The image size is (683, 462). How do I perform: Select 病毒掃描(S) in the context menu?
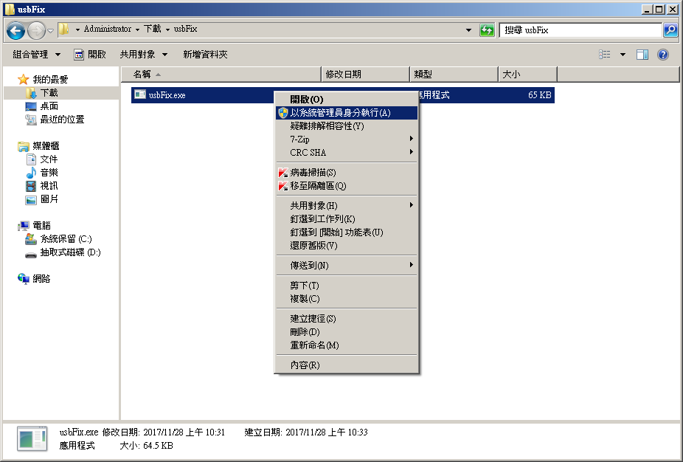[313, 173]
